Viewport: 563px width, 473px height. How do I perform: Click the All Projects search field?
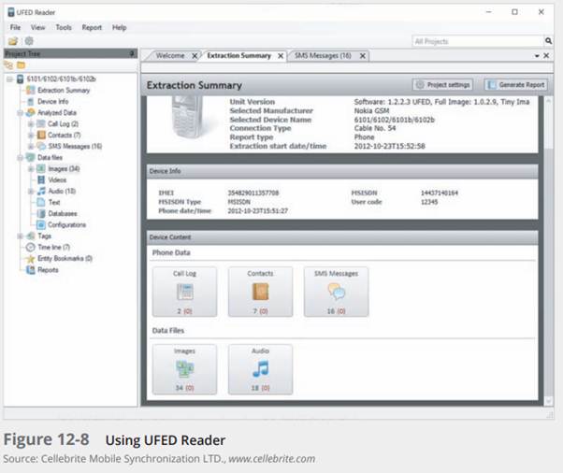(477, 42)
